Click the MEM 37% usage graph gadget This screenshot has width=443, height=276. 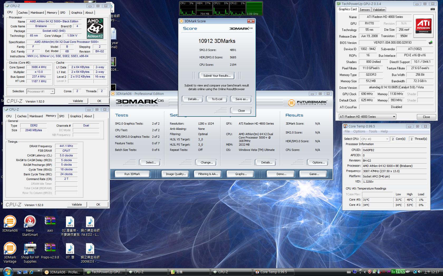[204, 9]
